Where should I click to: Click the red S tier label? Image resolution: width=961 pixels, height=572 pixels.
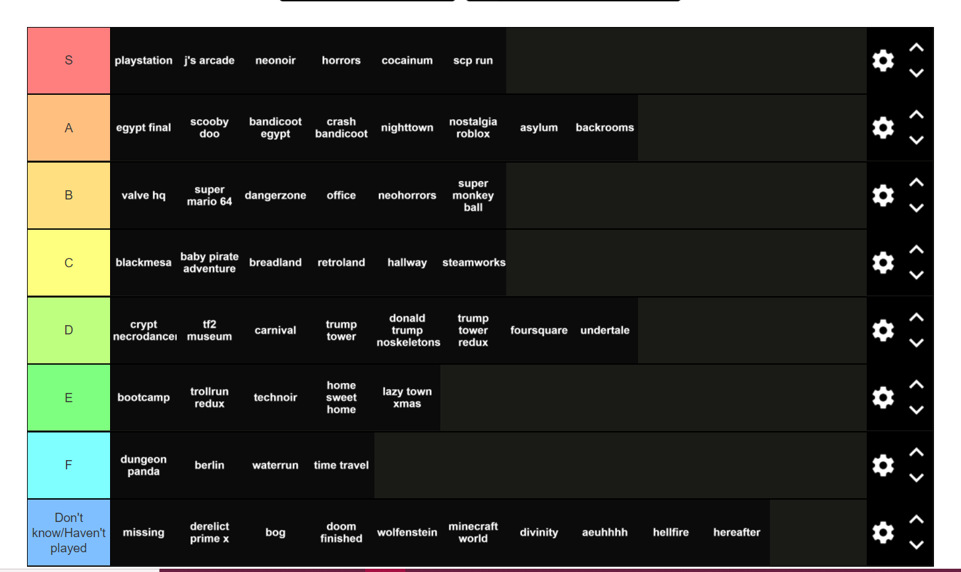(69, 61)
